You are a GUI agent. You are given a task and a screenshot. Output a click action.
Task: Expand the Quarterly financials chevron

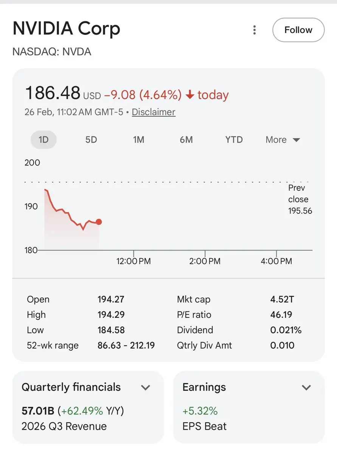point(146,388)
